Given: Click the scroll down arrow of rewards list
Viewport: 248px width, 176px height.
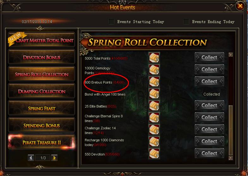Looking at the screenshot, I should [x=231, y=158].
